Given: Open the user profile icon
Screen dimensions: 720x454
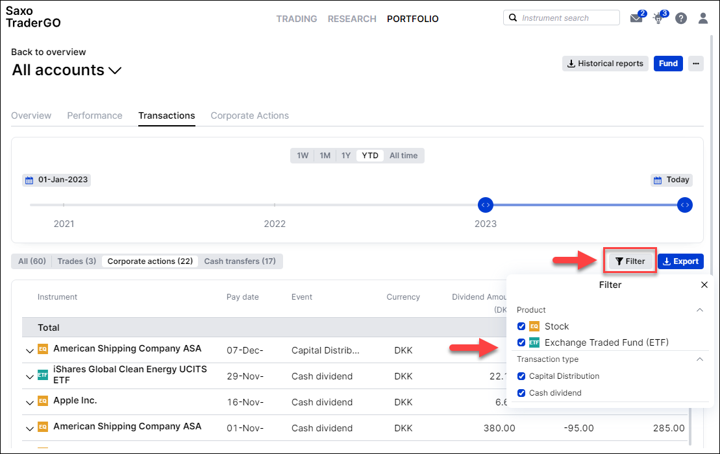Looking at the screenshot, I should click(702, 18).
